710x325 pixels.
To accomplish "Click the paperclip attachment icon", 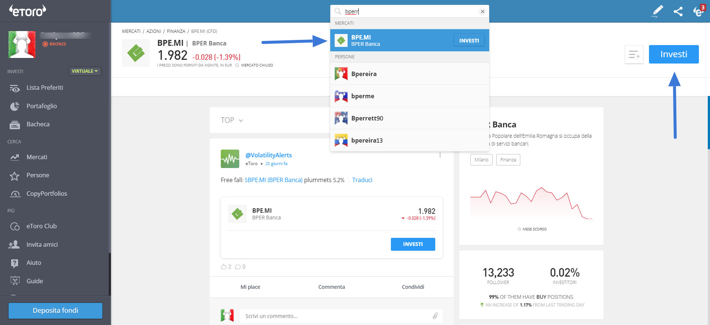I will [x=435, y=316].
